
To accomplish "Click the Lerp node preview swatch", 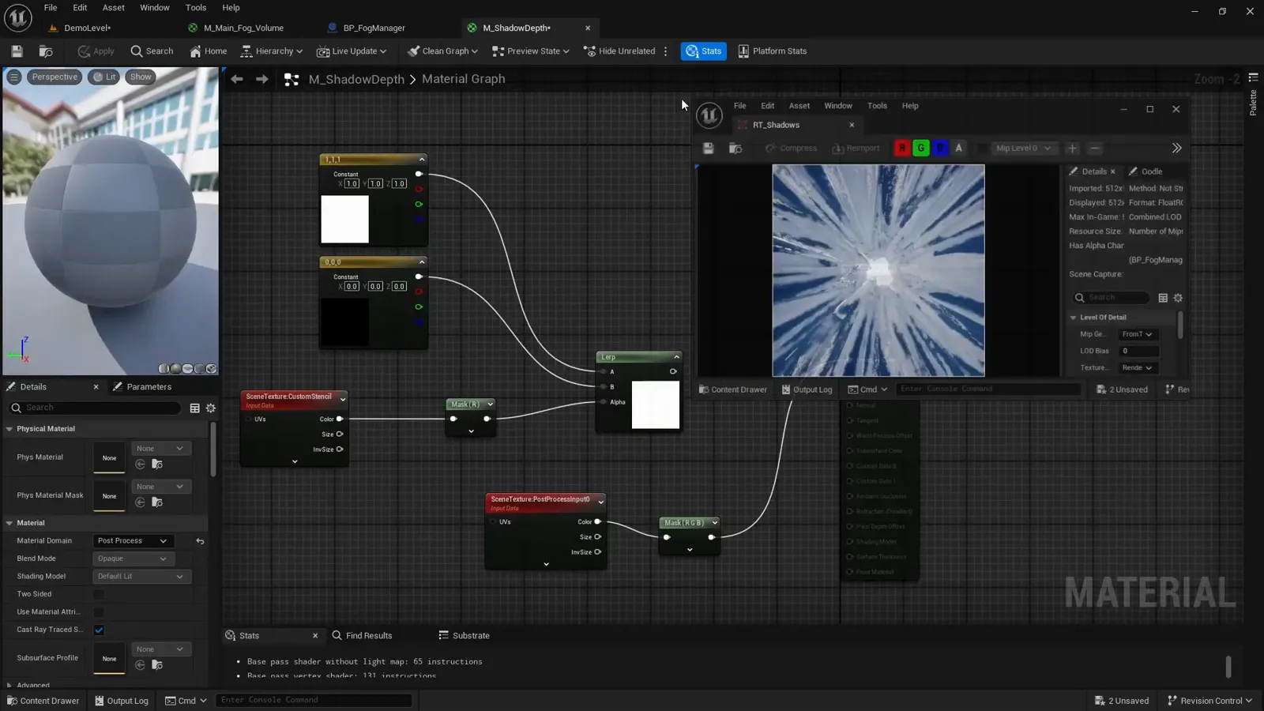I will tap(656, 405).
